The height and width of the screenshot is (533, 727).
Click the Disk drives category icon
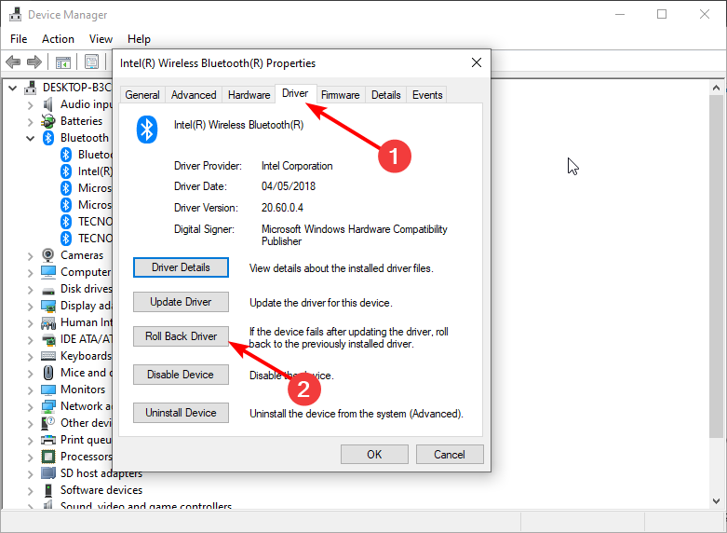coord(48,291)
